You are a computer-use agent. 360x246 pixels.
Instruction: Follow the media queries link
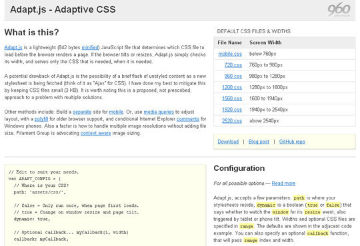pos(159,112)
